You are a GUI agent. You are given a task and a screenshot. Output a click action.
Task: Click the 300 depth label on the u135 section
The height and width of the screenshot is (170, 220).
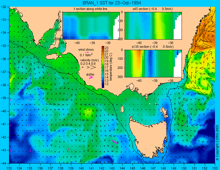click(120, 77)
